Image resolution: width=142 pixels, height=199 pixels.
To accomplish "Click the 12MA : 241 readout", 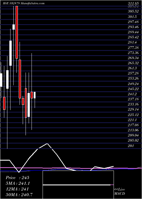I will [x=17, y=189].
